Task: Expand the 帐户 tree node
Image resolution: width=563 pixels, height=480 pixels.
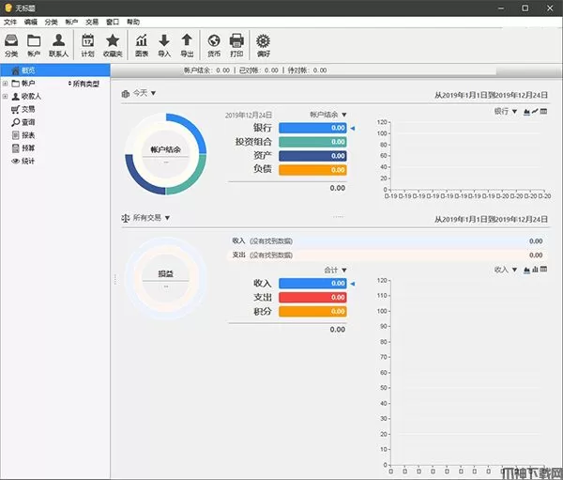Action: click(5, 84)
